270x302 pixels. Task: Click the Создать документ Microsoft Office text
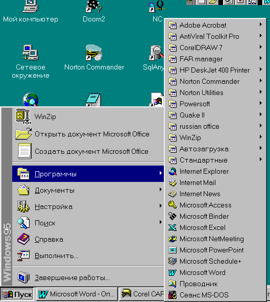click(91, 151)
